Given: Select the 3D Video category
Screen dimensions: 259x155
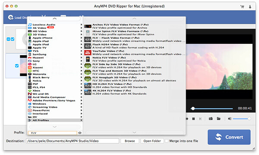Looking at the screenshot, I should [x=55, y=34].
